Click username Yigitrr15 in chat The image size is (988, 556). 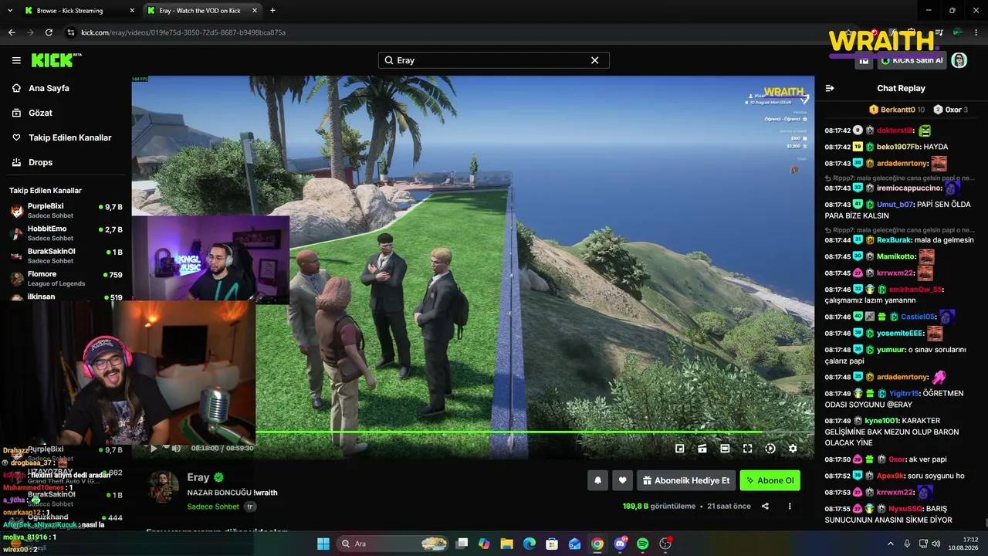tap(905, 393)
